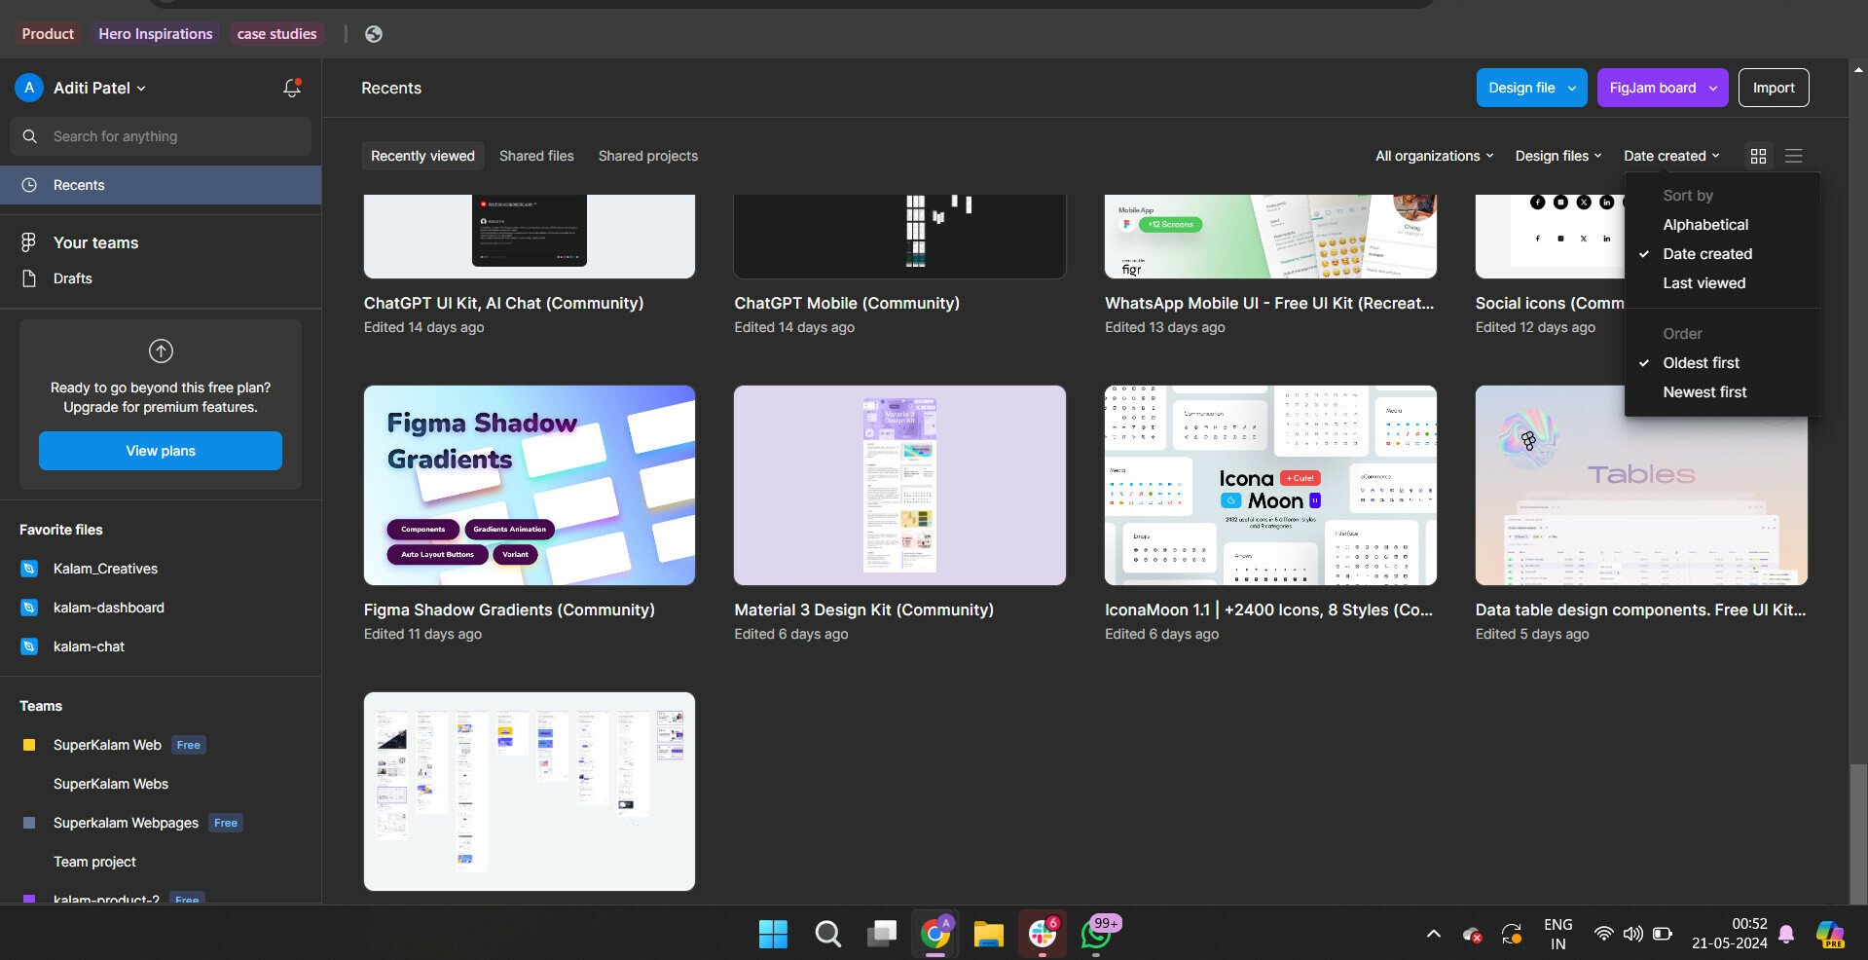The width and height of the screenshot is (1868, 960).
Task: Open the WhatsApp Mobile UI kit file
Action: coord(1269,303)
